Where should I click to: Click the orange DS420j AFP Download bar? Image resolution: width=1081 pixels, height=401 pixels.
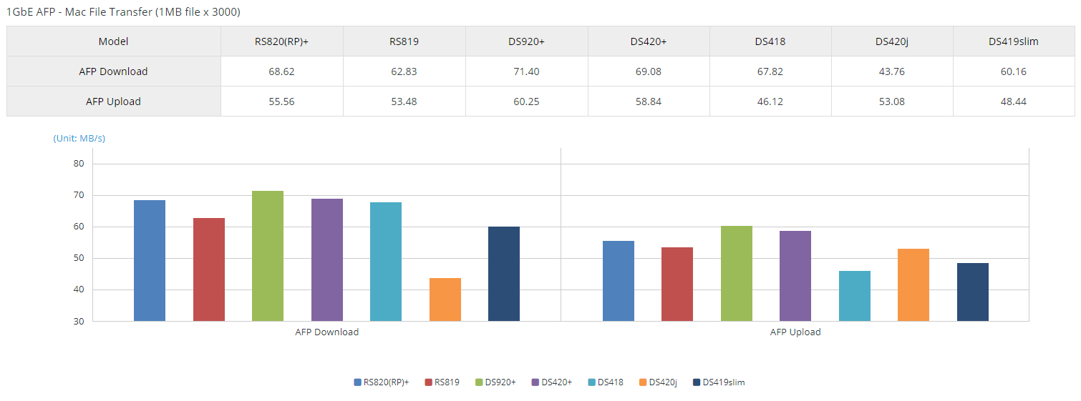445,299
